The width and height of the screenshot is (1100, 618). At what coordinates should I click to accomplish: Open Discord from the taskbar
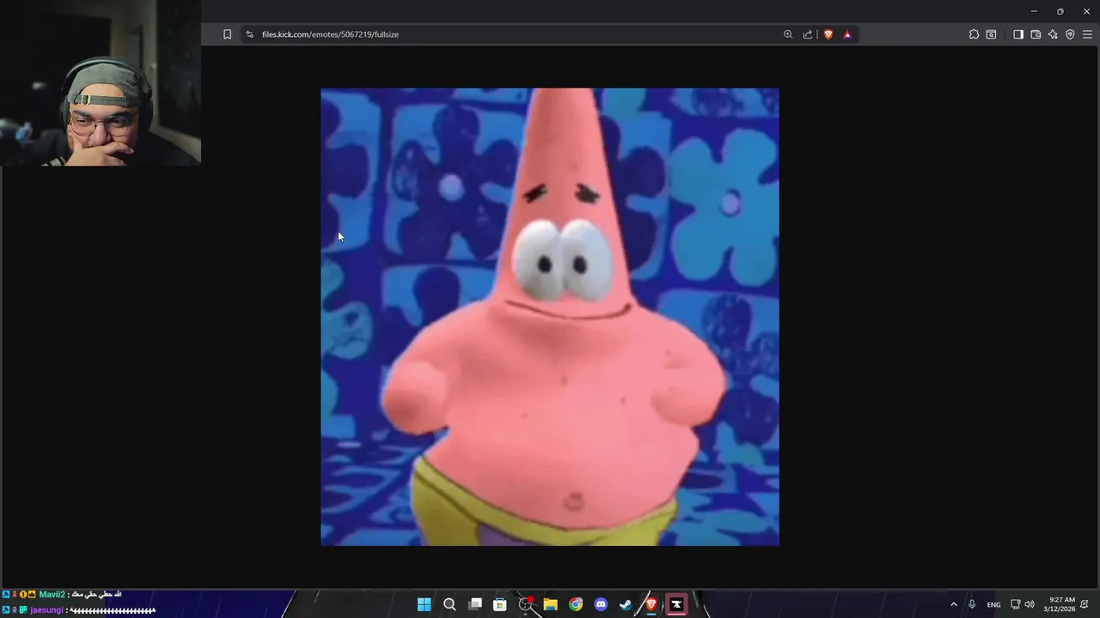pyautogui.click(x=601, y=604)
